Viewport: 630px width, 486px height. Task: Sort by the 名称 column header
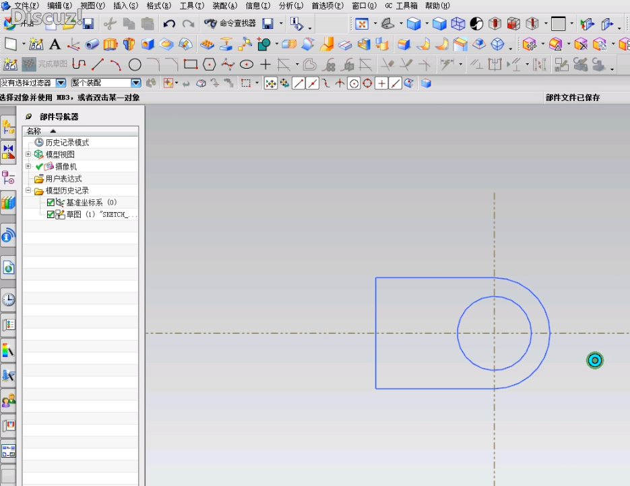tap(80, 131)
